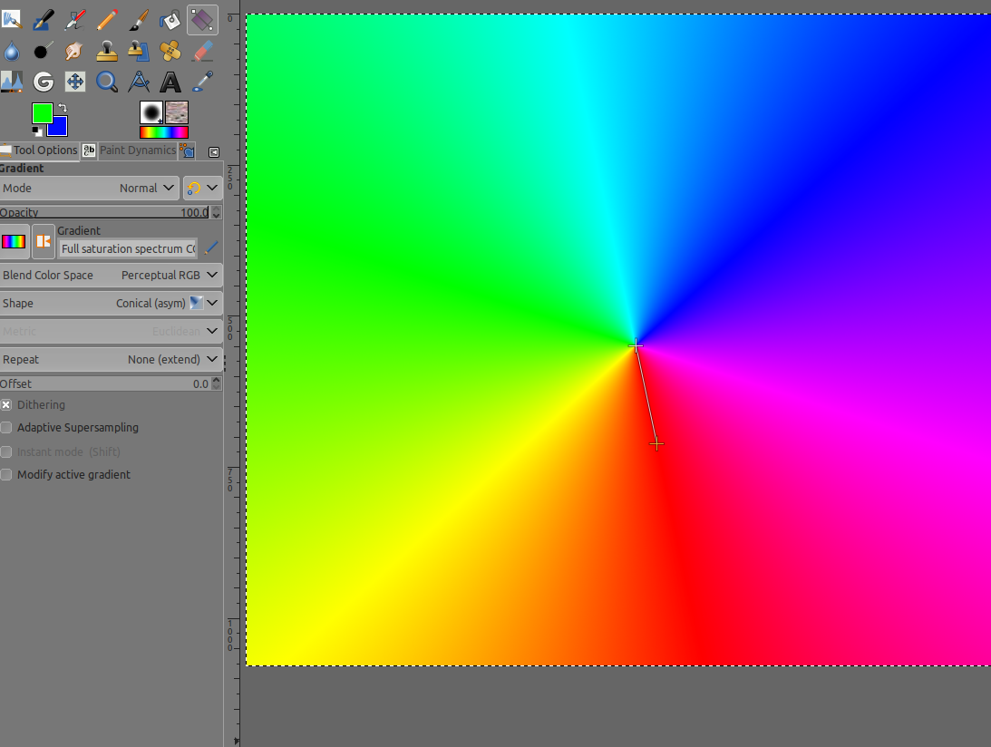Enable Adaptive Supersampling
991x747 pixels.
coord(6,428)
